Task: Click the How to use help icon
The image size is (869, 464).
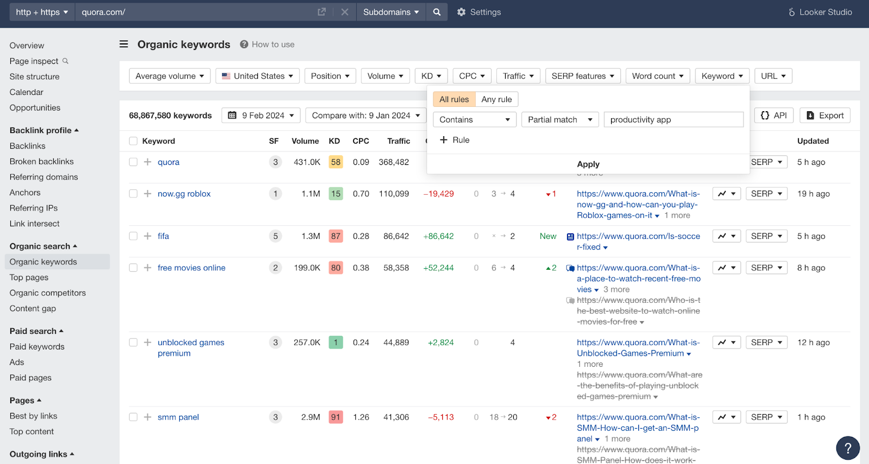Action: pyautogui.click(x=244, y=45)
